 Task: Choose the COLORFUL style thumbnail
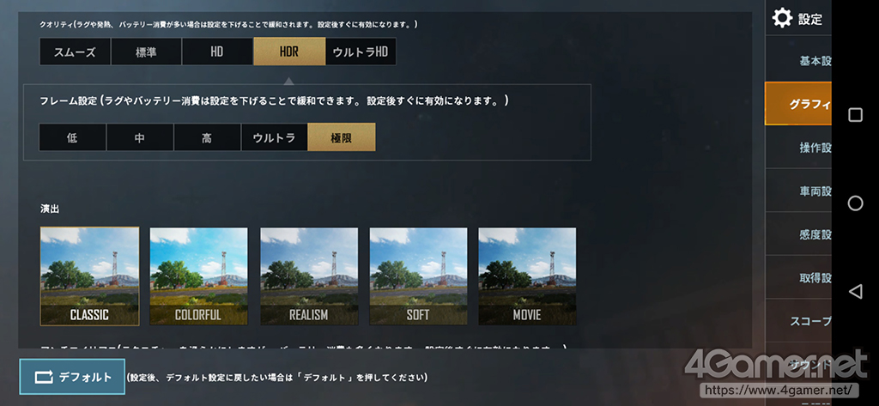tap(198, 276)
